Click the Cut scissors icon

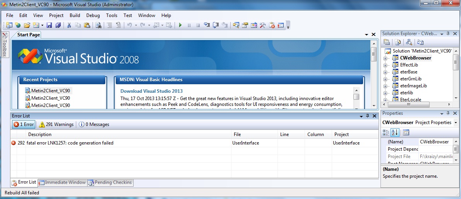click(x=69, y=25)
